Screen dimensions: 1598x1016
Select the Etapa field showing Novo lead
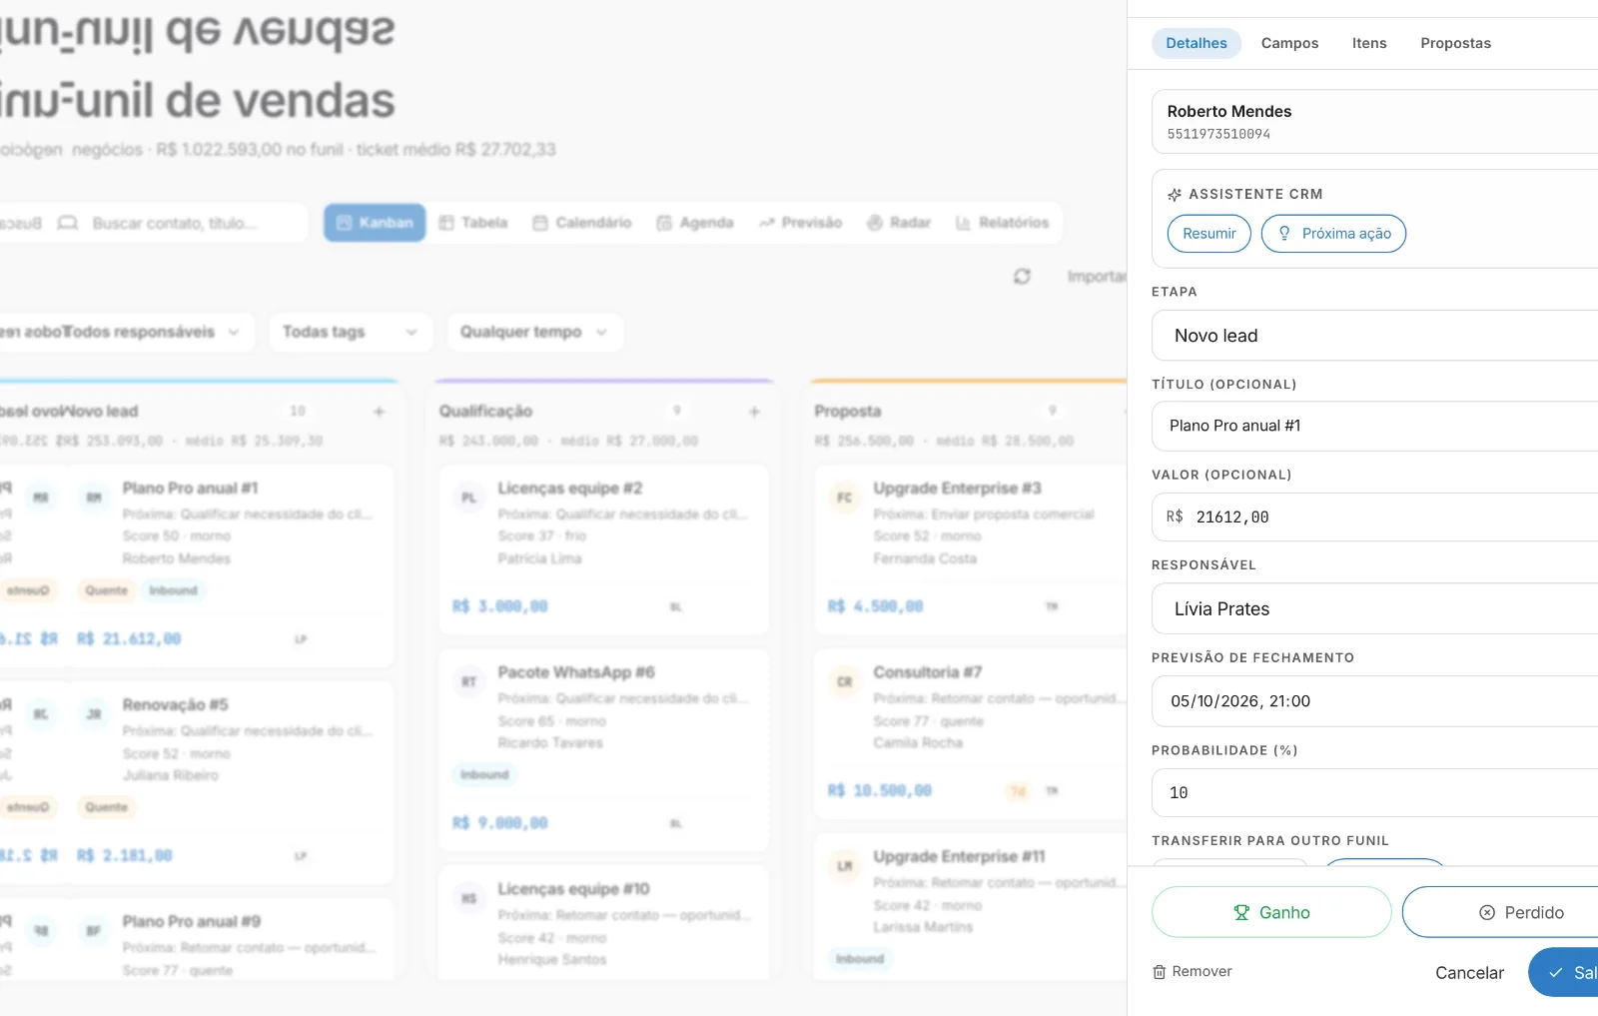pyautogui.click(x=1375, y=336)
